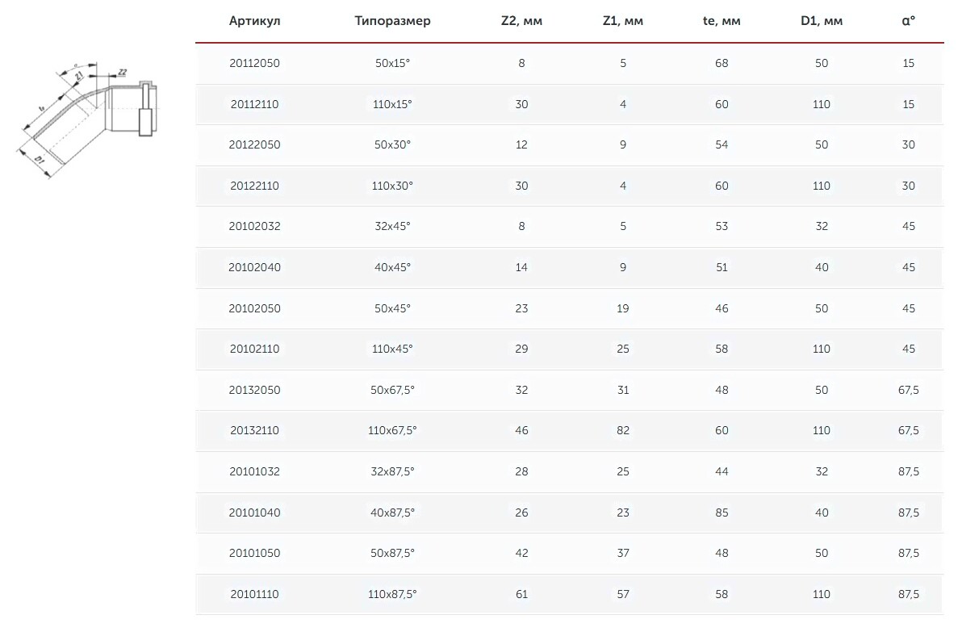Select article number 20112110

(x=254, y=104)
